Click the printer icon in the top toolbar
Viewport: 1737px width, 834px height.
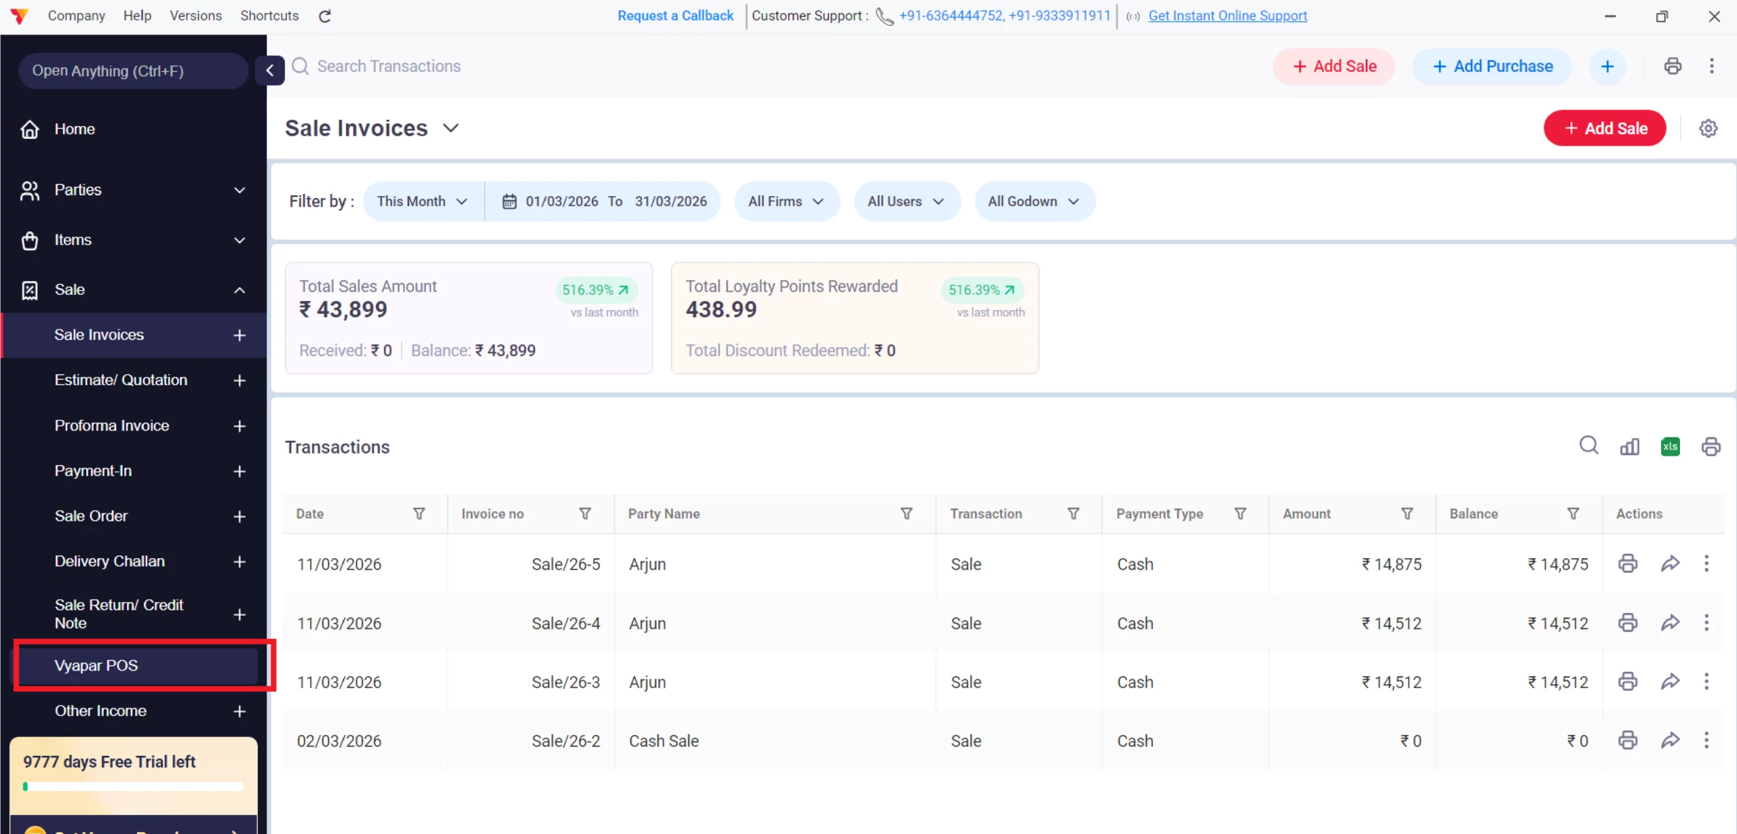tap(1673, 66)
